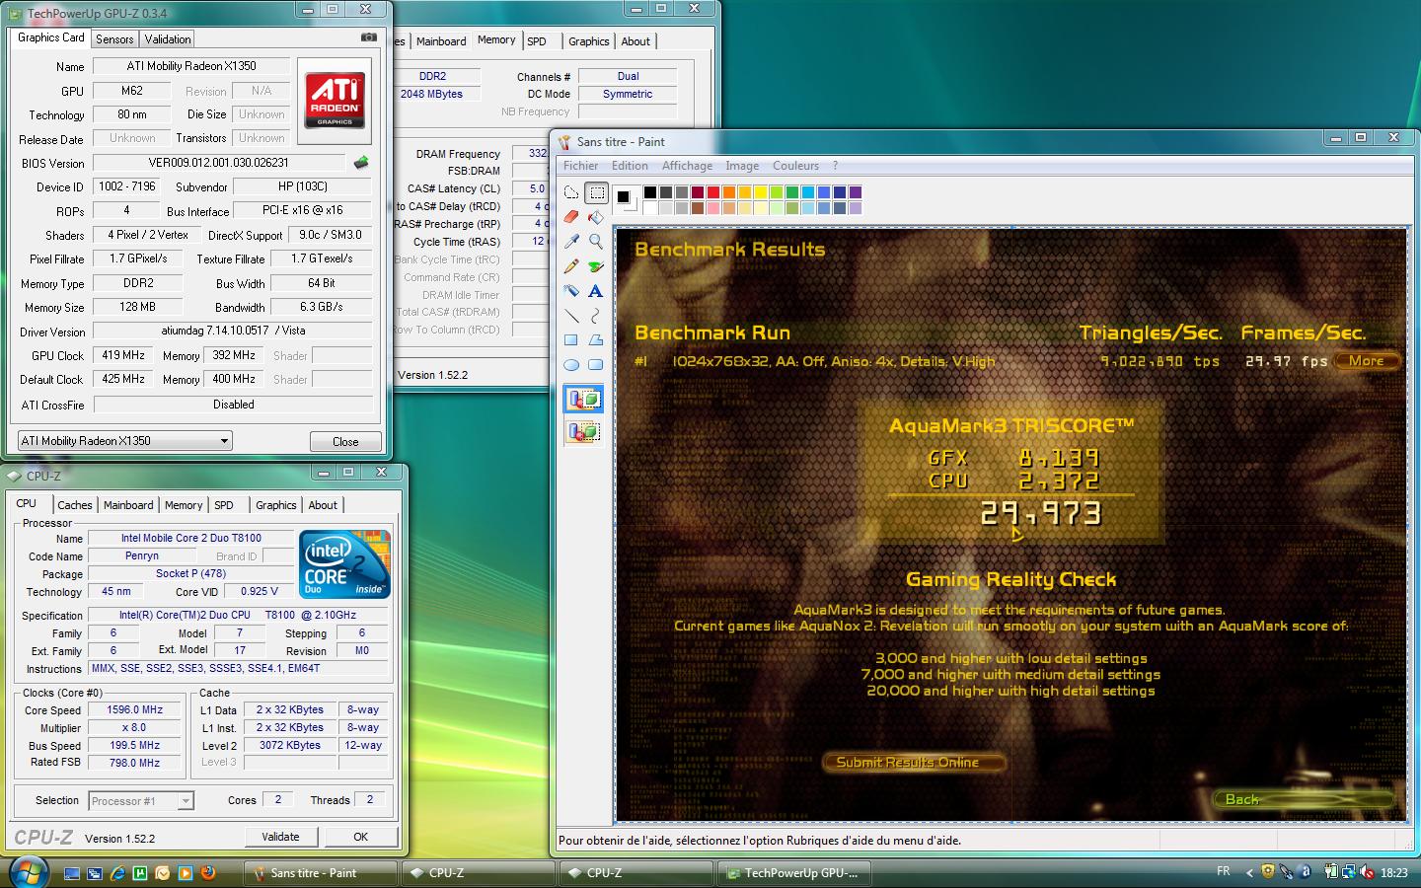Activate the Magnifier tool in Paint
The height and width of the screenshot is (888, 1421).
tap(596, 242)
